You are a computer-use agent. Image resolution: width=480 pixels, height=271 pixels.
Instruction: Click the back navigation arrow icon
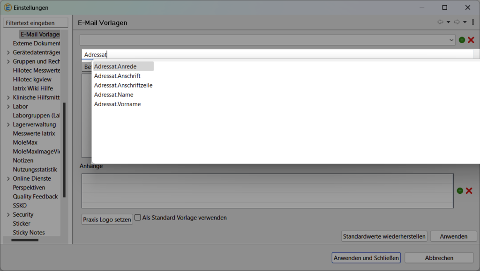tap(440, 22)
